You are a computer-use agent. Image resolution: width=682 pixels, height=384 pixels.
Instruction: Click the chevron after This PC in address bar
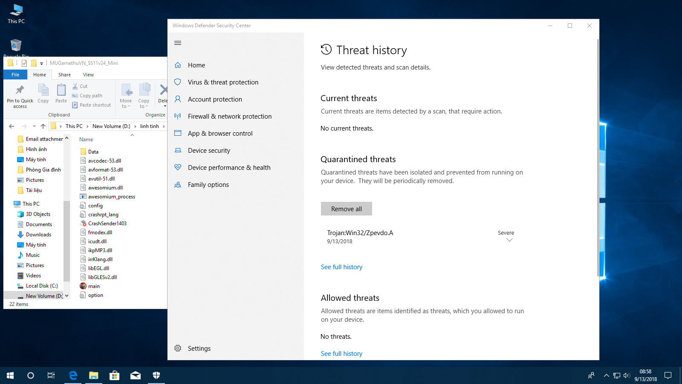[x=87, y=126]
